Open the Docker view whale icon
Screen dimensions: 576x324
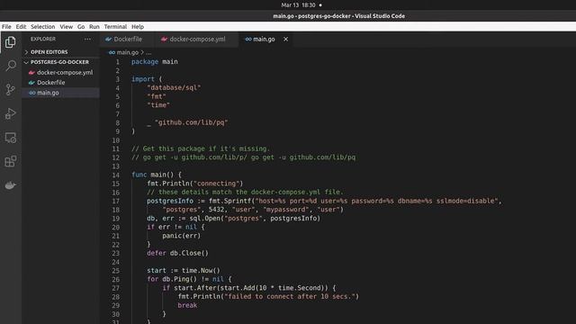tap(10, 185)
